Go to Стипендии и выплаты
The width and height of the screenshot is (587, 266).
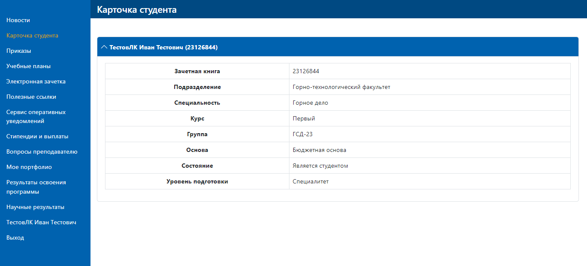click(37, 136)
